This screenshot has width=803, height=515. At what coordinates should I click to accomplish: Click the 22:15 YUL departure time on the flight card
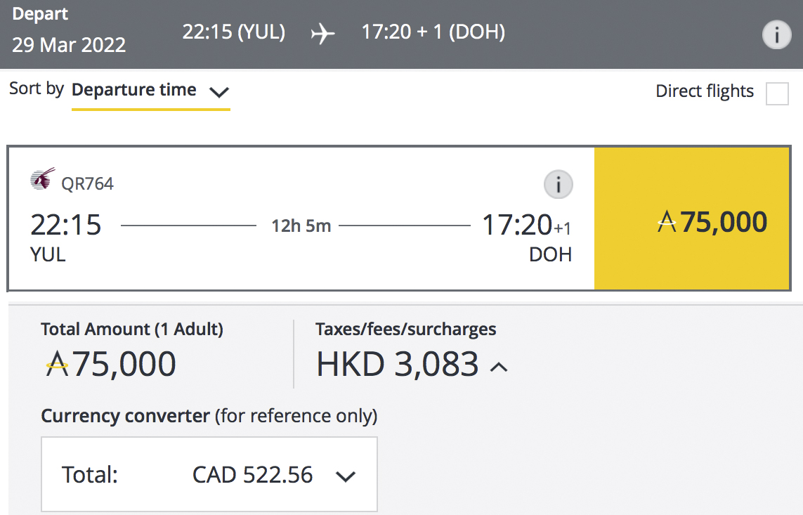click(65, 226)
